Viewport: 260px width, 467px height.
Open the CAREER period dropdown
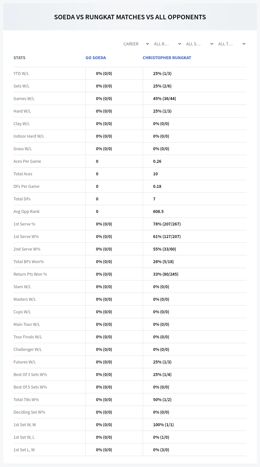[x=136, y=44]
